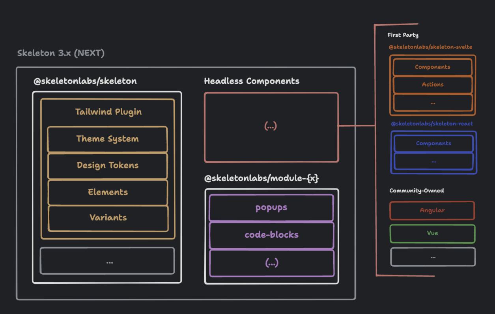
Task: Click the green Vue integration box
Action: coord(432,233)
